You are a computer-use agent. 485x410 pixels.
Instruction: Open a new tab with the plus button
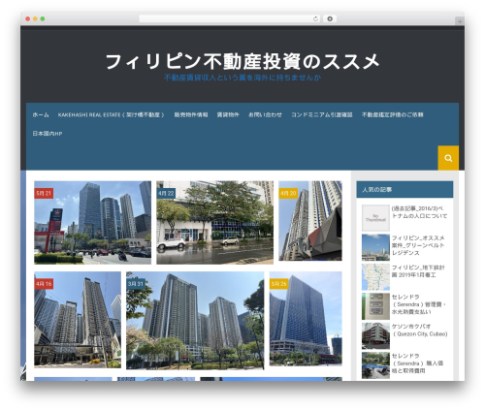point(460,21)
